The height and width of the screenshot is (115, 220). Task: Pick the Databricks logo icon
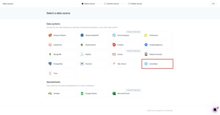(x=50, y=45)
